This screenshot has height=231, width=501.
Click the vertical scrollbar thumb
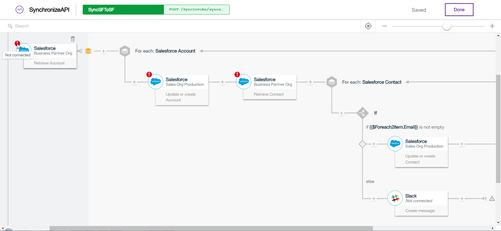pos(498,129)
